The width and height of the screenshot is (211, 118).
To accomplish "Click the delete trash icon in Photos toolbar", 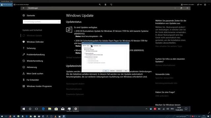I will tap(105, 5).
